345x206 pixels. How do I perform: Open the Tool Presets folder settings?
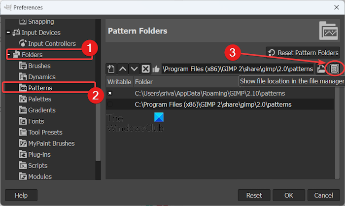pyautogui.click(x=45, y=132)
